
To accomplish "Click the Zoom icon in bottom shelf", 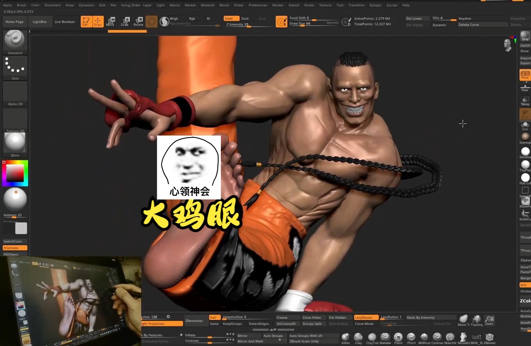I will pyautogui.click(x=489, y=320).
